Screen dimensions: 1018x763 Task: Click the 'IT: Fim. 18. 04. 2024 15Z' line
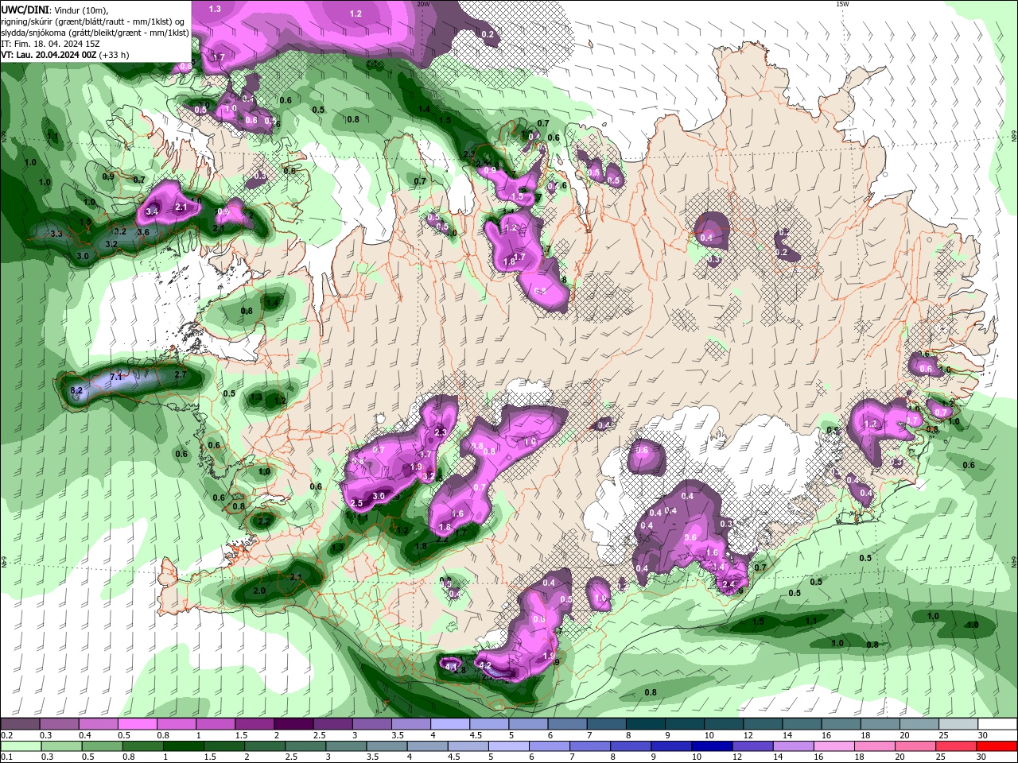click(49, 44)
